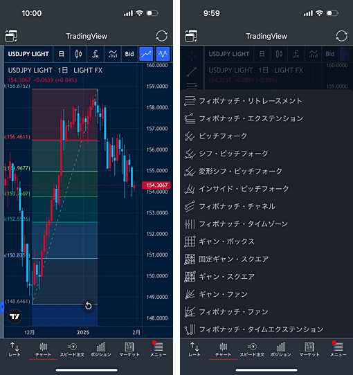
Task: Open window switcher icon in left phone
Action: pos(11,36)
